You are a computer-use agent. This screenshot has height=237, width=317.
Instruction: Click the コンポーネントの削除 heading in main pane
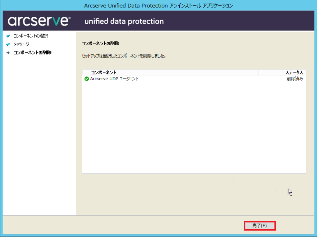pos(100,43)
